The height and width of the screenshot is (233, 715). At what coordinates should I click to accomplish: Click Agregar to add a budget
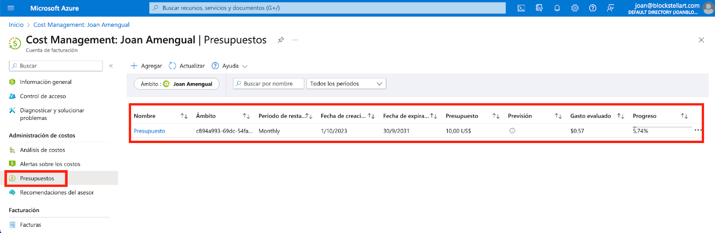pos(146,66)
